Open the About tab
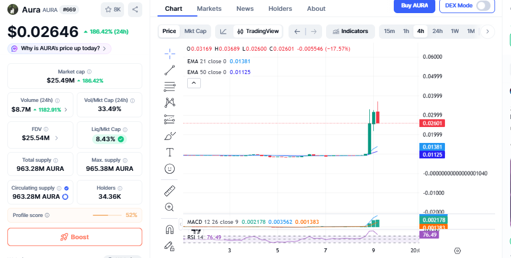The height and width of the screenshot is (258, 511). coord(316,9)
